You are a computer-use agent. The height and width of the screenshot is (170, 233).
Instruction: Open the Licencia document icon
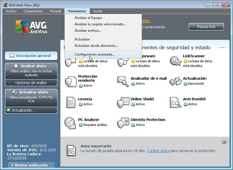click(71, 102)
